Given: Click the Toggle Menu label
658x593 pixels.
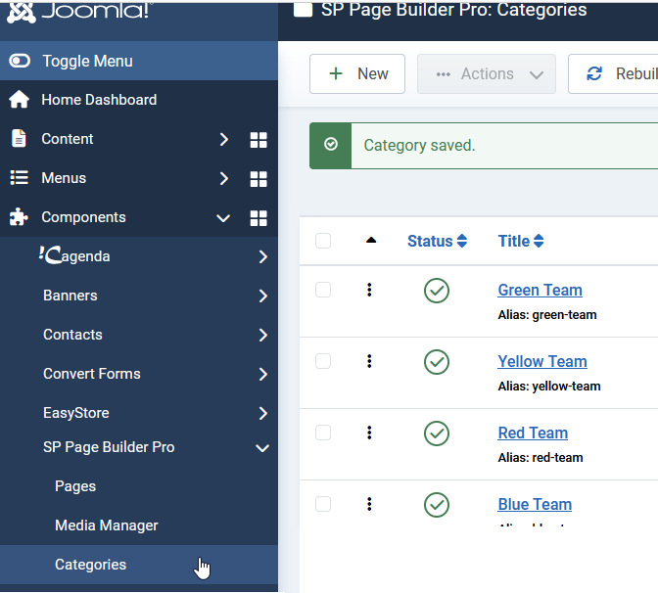Looking at the screenshot, I should pyautogui.click(x=88, y=62).
